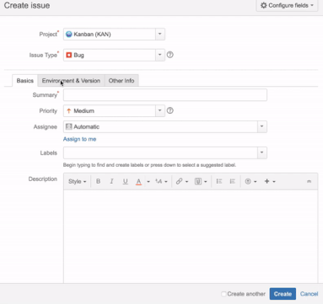The height and width of the screenshot is (304, 323).
Task: Insert a bulleted list
Action: tap(219, 181)
